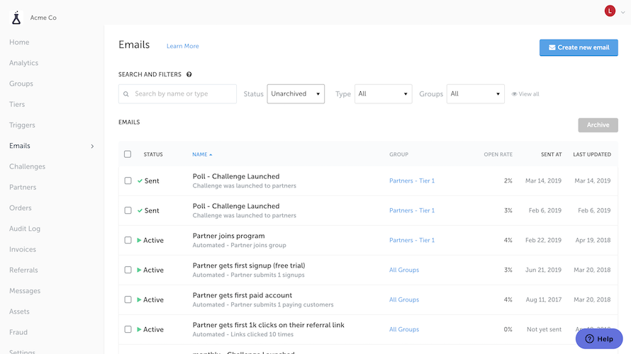Sort by the Sent At column header
Viewport: 631px width, 354px height.
[x=552, y=154]
